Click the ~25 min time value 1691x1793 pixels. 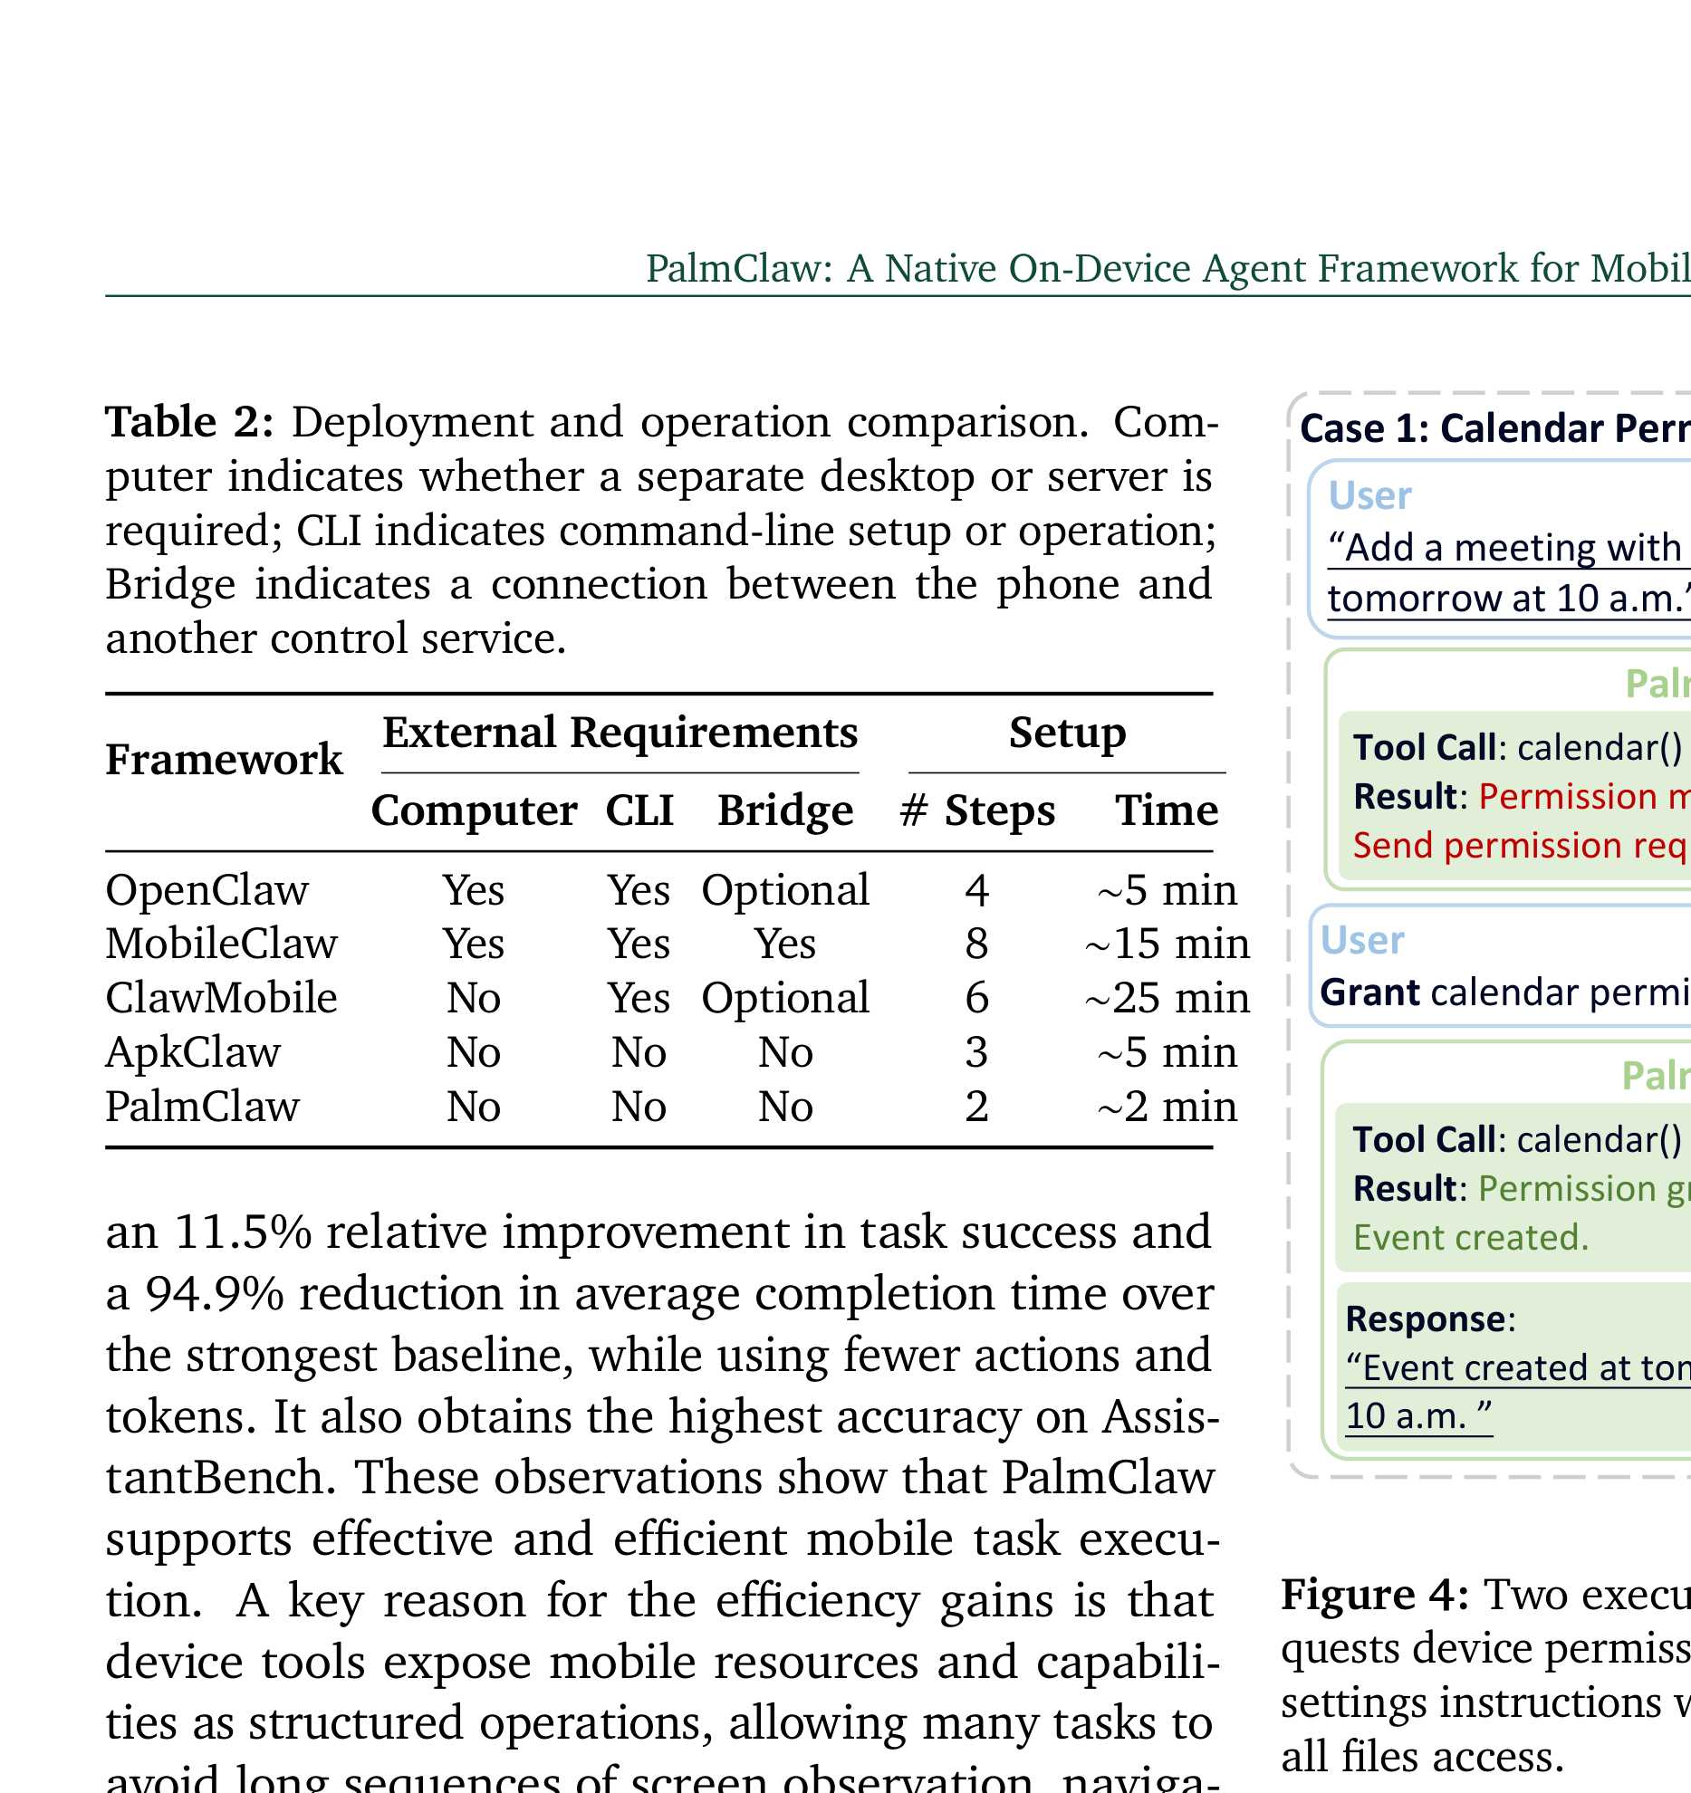coord(1167,998)
